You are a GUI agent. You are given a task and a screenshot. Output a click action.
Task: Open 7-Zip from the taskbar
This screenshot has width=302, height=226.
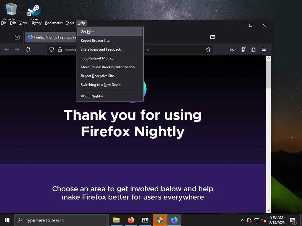tap(145, 220)
